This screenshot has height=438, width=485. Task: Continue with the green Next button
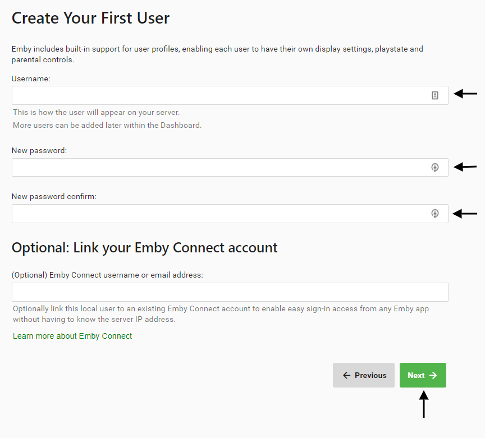423,375
